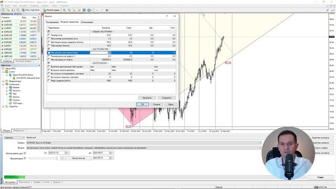
Task: Toggle the Визуализация checkbox
Action: [25, 159]
